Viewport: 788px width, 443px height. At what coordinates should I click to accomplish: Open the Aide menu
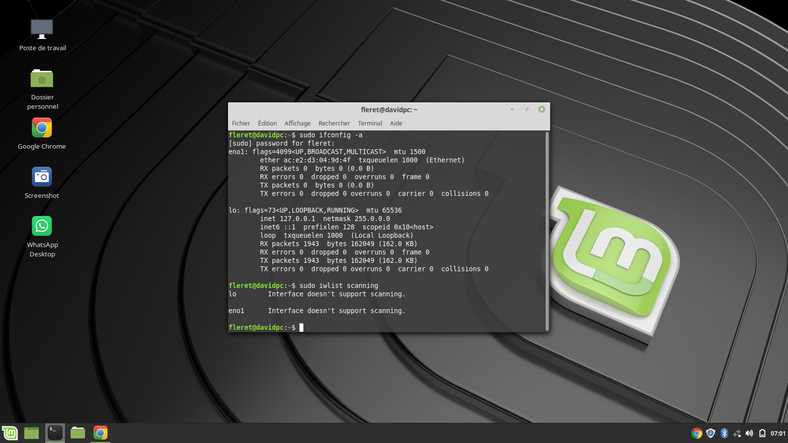[396, 124]
